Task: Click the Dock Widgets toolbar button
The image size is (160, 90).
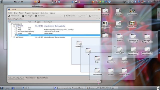Action: (27, 16)
